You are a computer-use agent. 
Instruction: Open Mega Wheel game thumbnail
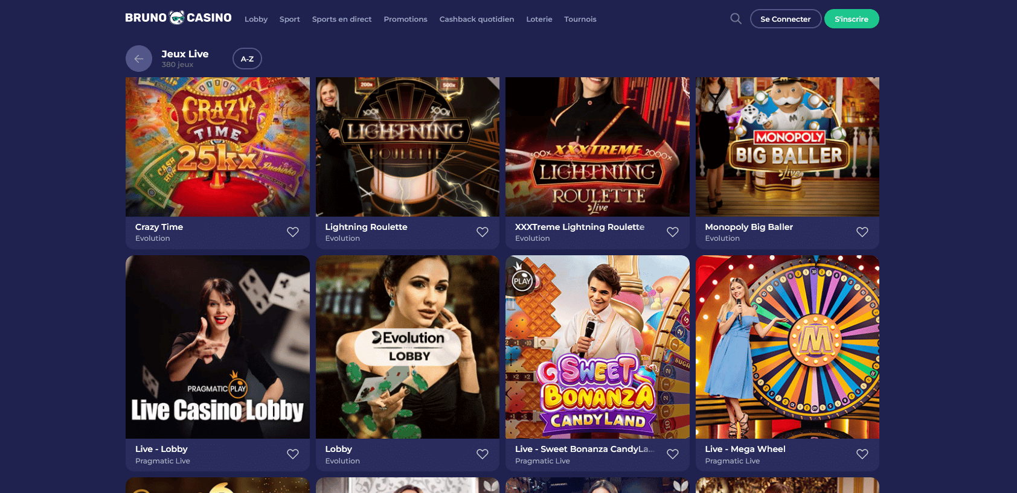[x=788, y=347]
